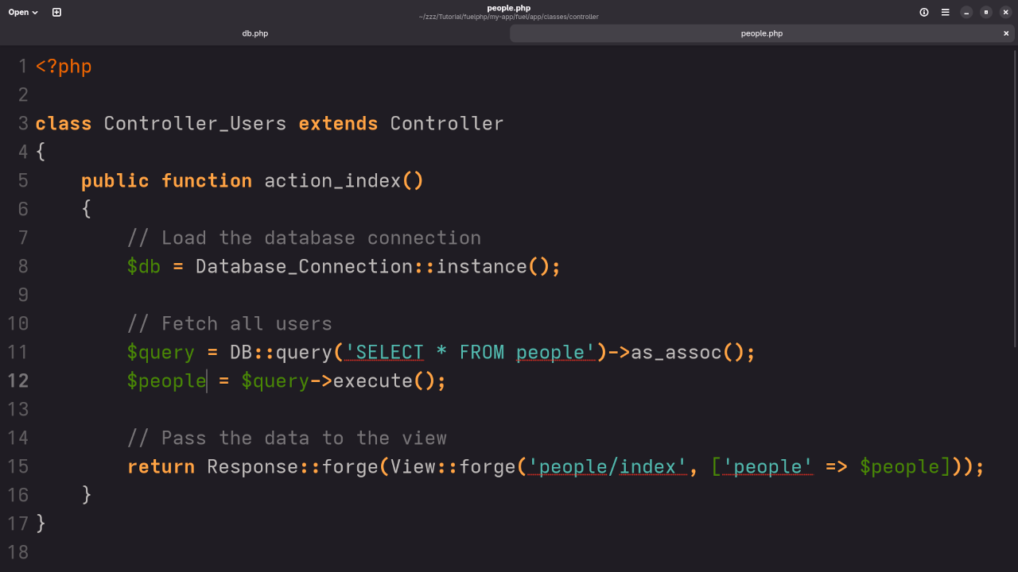This screenshot has height=572, width=1018.
Task: Click the vertical scrollbar of the editor
Action: click(1015, 199)
